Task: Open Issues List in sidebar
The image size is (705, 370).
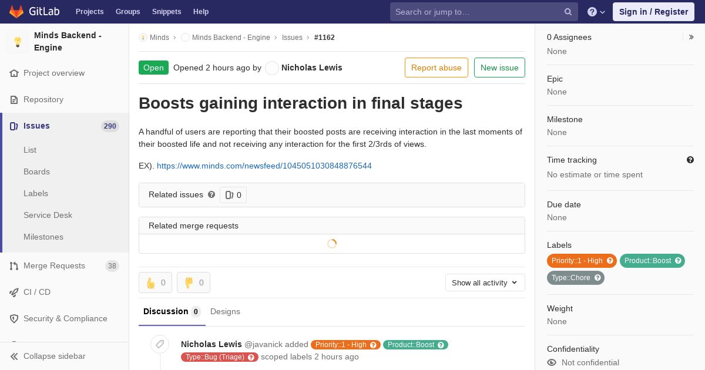Action: (x=30, y=150)
